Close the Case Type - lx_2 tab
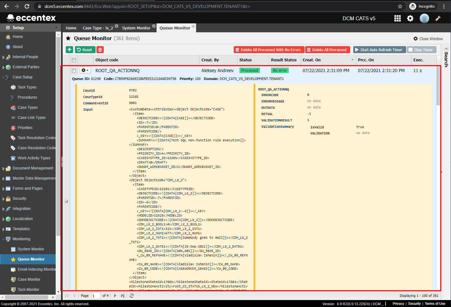Screen dimensions: 451x307 coord(116,26)
